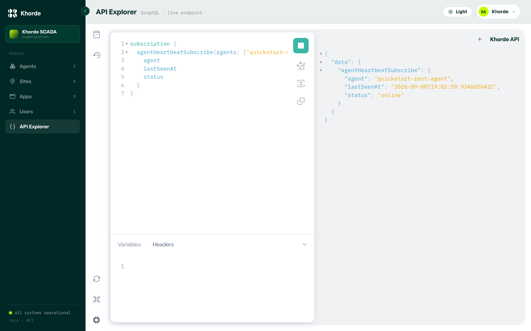
Task: Toggle the Light theme button
Action: point(458,12)
